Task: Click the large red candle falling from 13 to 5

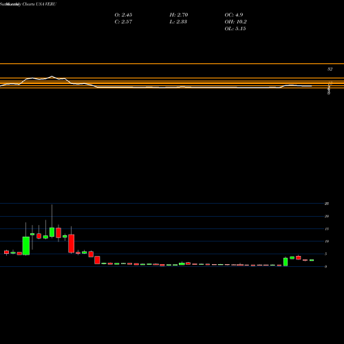Action: pyautogui.click(x=72, y=244)
